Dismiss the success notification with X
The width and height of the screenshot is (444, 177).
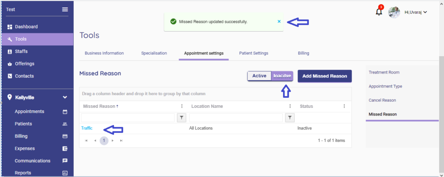coord(279,21)
